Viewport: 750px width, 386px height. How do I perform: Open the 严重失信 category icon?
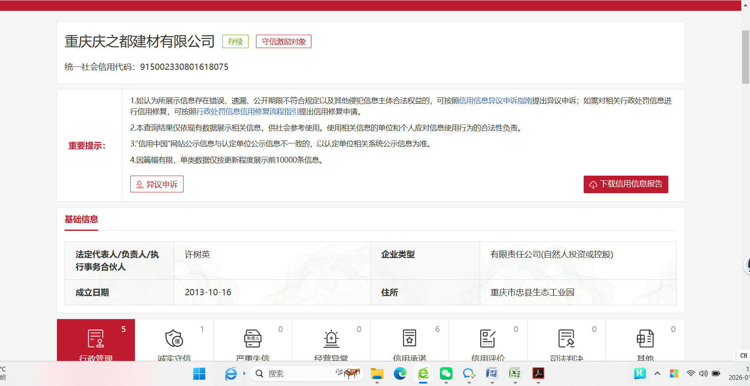coord(253,339)
